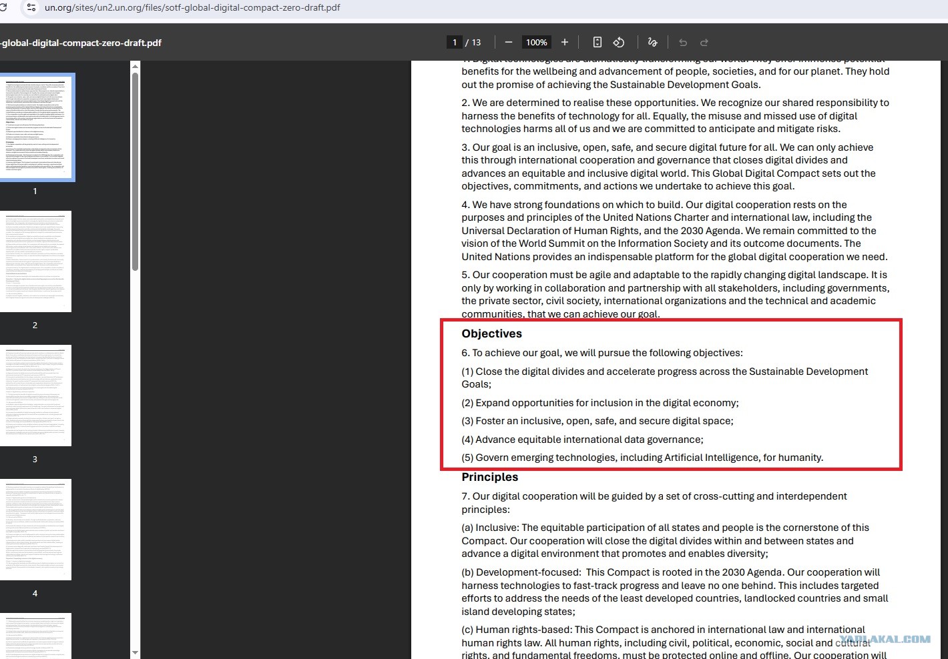Click the URL in the address bar

pyautogui.click(x=192, y=7)
